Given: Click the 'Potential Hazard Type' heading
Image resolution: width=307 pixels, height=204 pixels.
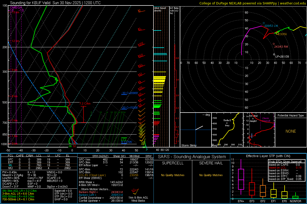Looking at the screenshot, I should (x=291, y=115).
